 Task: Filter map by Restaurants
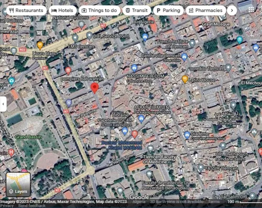pyautogui.click(x=26, y=10)
